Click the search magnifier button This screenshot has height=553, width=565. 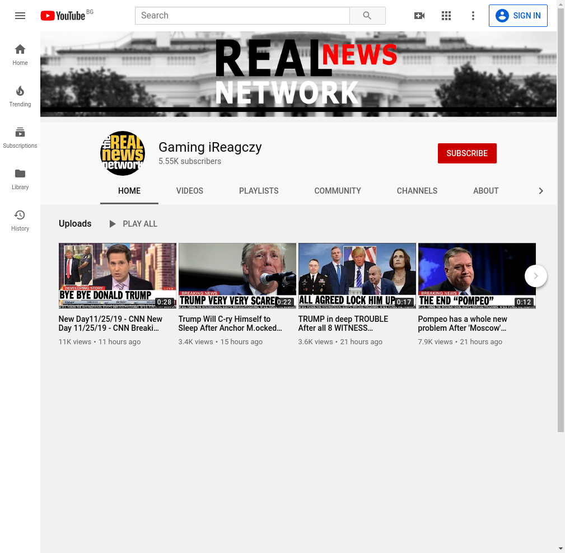point(367,16)
